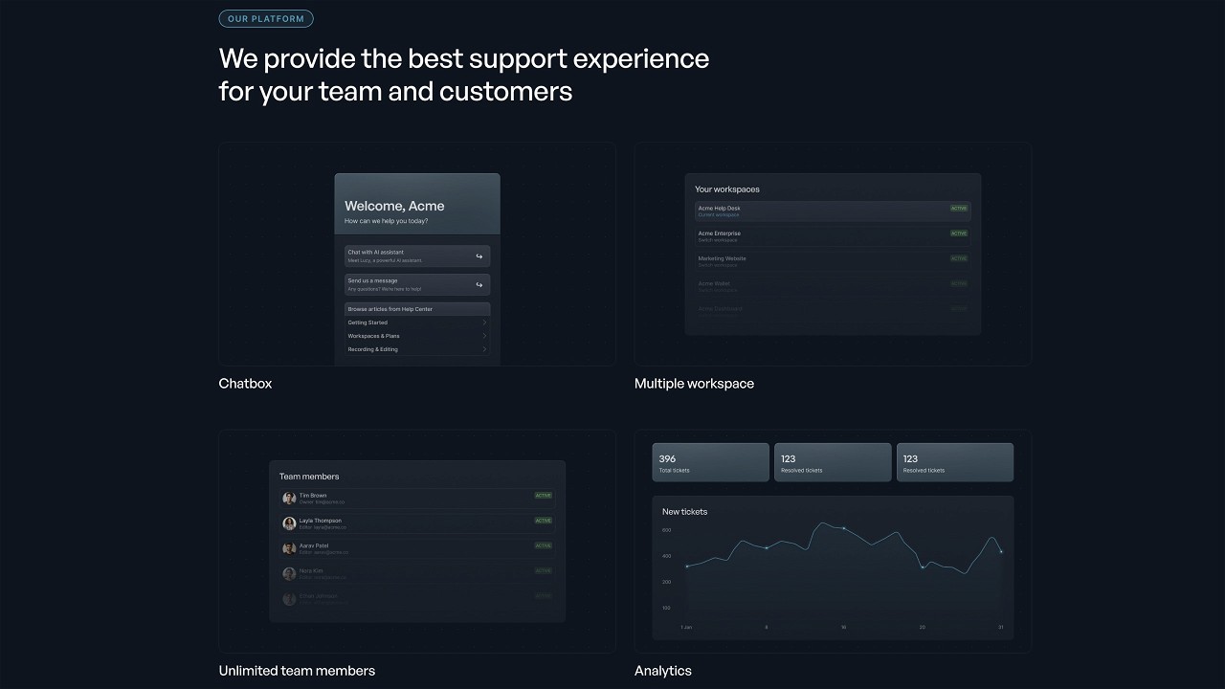Click Nora Kim's avatar
The image size is (1225, 689).
tap(289, 573)
